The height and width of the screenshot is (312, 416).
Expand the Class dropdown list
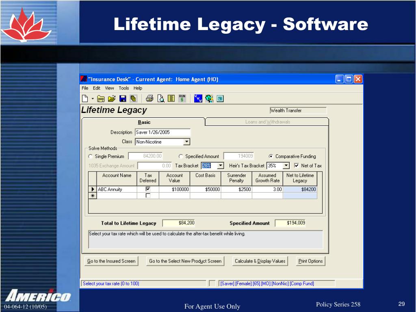(x=186, y=142)
